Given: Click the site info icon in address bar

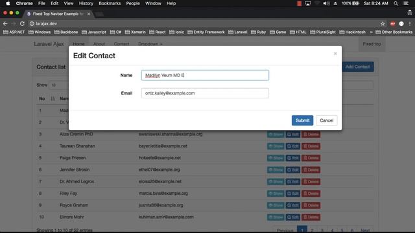Looking at the screenshot, I should pyautogui.click(x=32, y=24).
